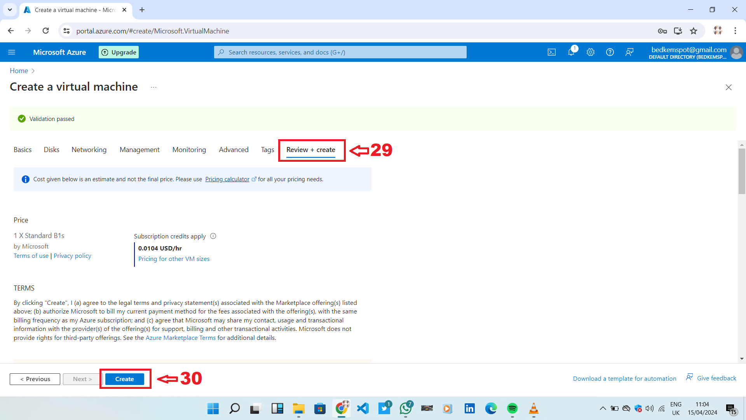The image size is (746, 420).
Task: Click the feedback icon in header
Action: tap(629, 52)
